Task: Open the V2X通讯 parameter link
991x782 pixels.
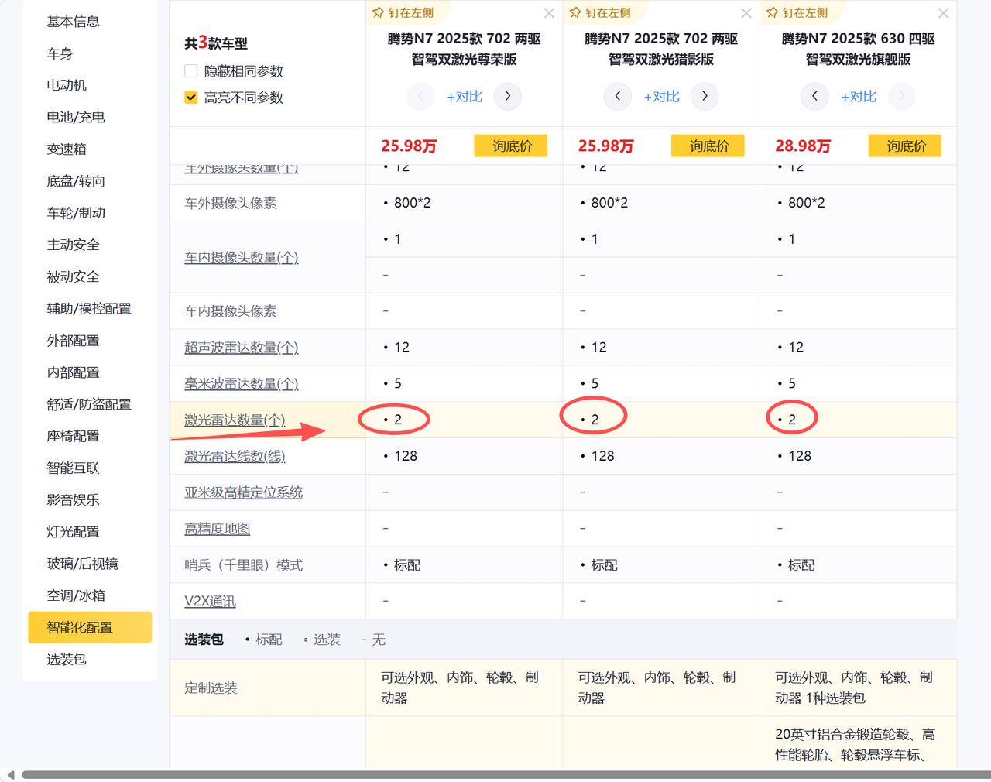Action: tap(210, 602)
